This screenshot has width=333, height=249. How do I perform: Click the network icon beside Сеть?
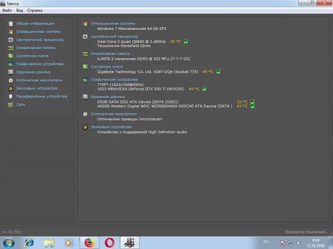(11, 105)
